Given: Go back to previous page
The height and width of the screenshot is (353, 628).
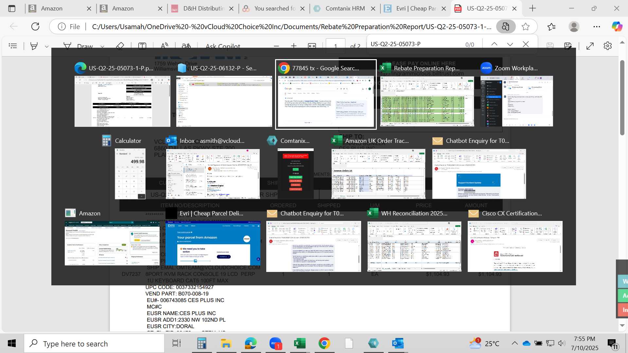Looking at the screenshot, I should 14,26.
